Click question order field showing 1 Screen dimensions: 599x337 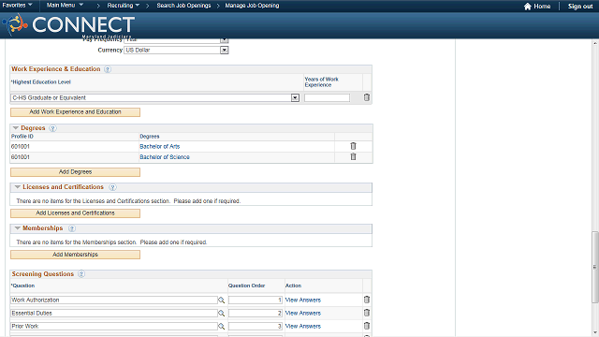[256, 300]
